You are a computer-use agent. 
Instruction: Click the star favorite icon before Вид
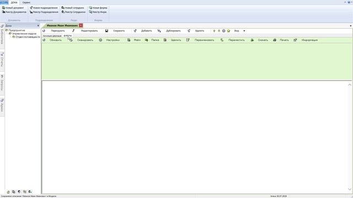[228, 31]
